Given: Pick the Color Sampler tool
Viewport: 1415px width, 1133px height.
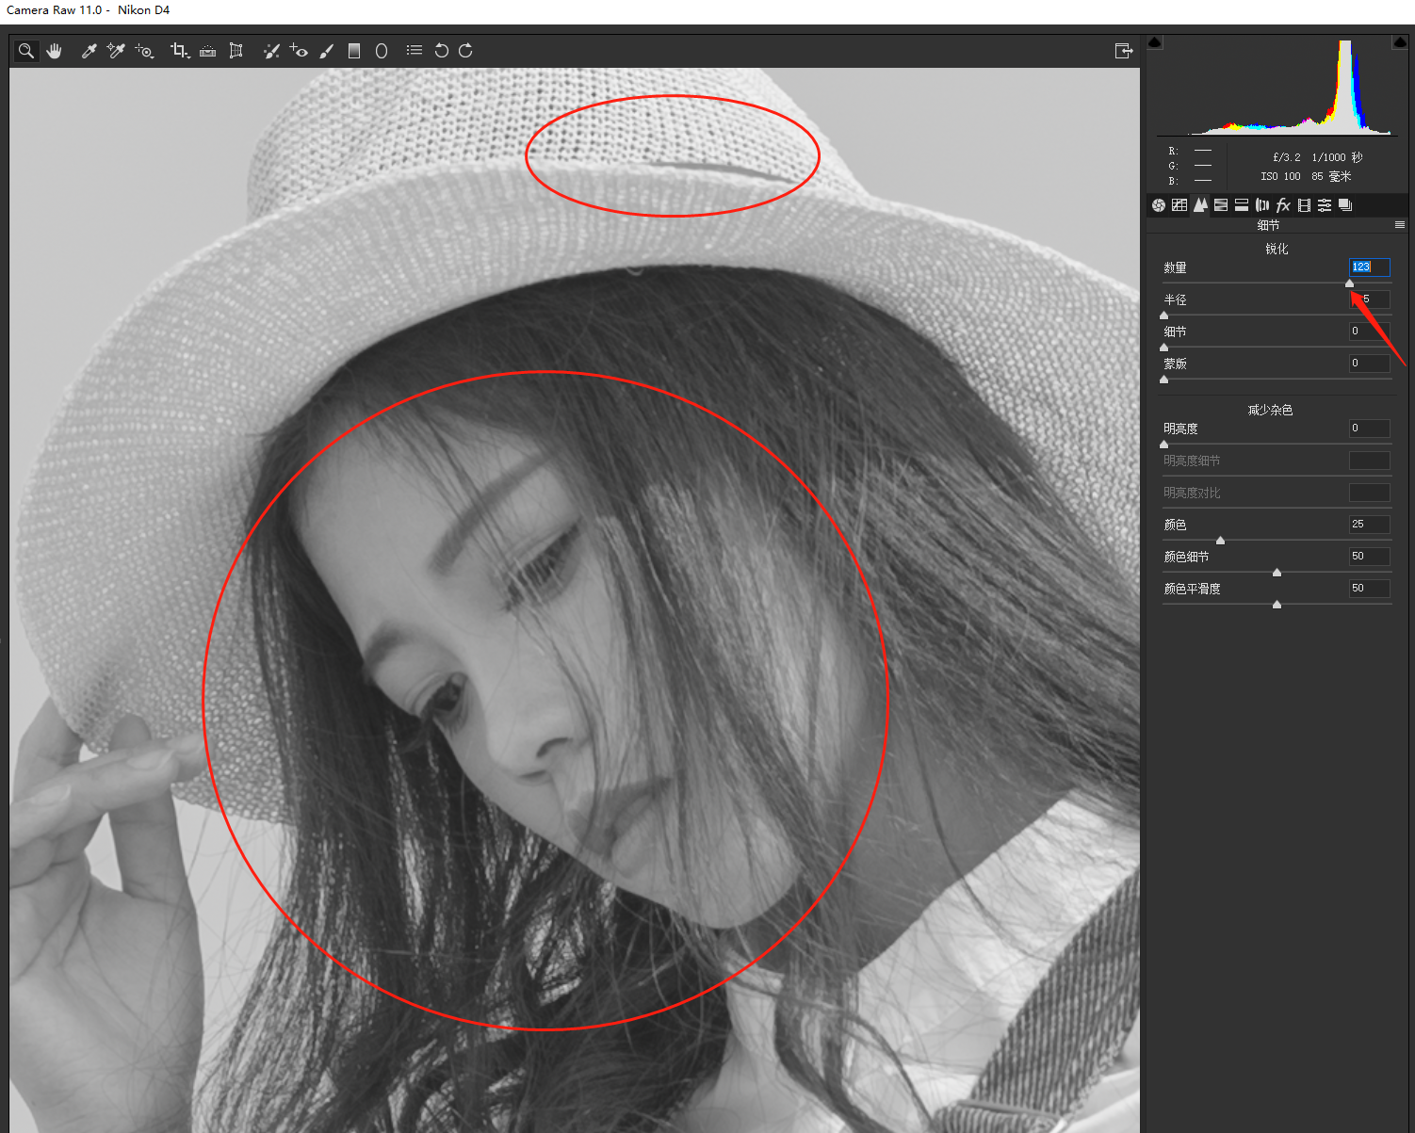Looking at the screenshot, I should click(x=116, y=51).
